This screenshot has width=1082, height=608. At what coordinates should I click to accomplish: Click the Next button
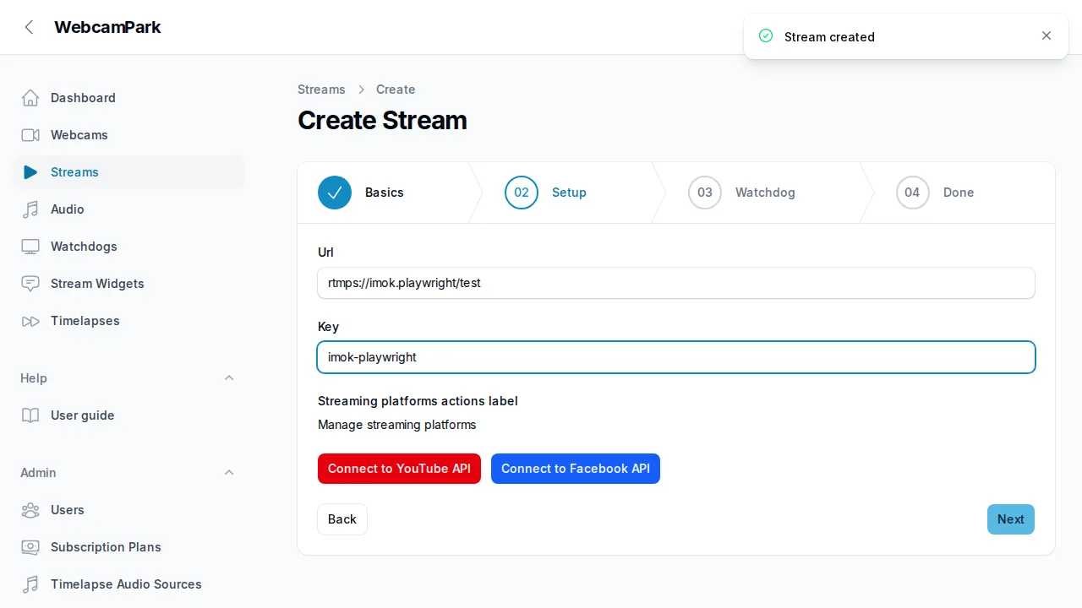(x=1011, y=519)
